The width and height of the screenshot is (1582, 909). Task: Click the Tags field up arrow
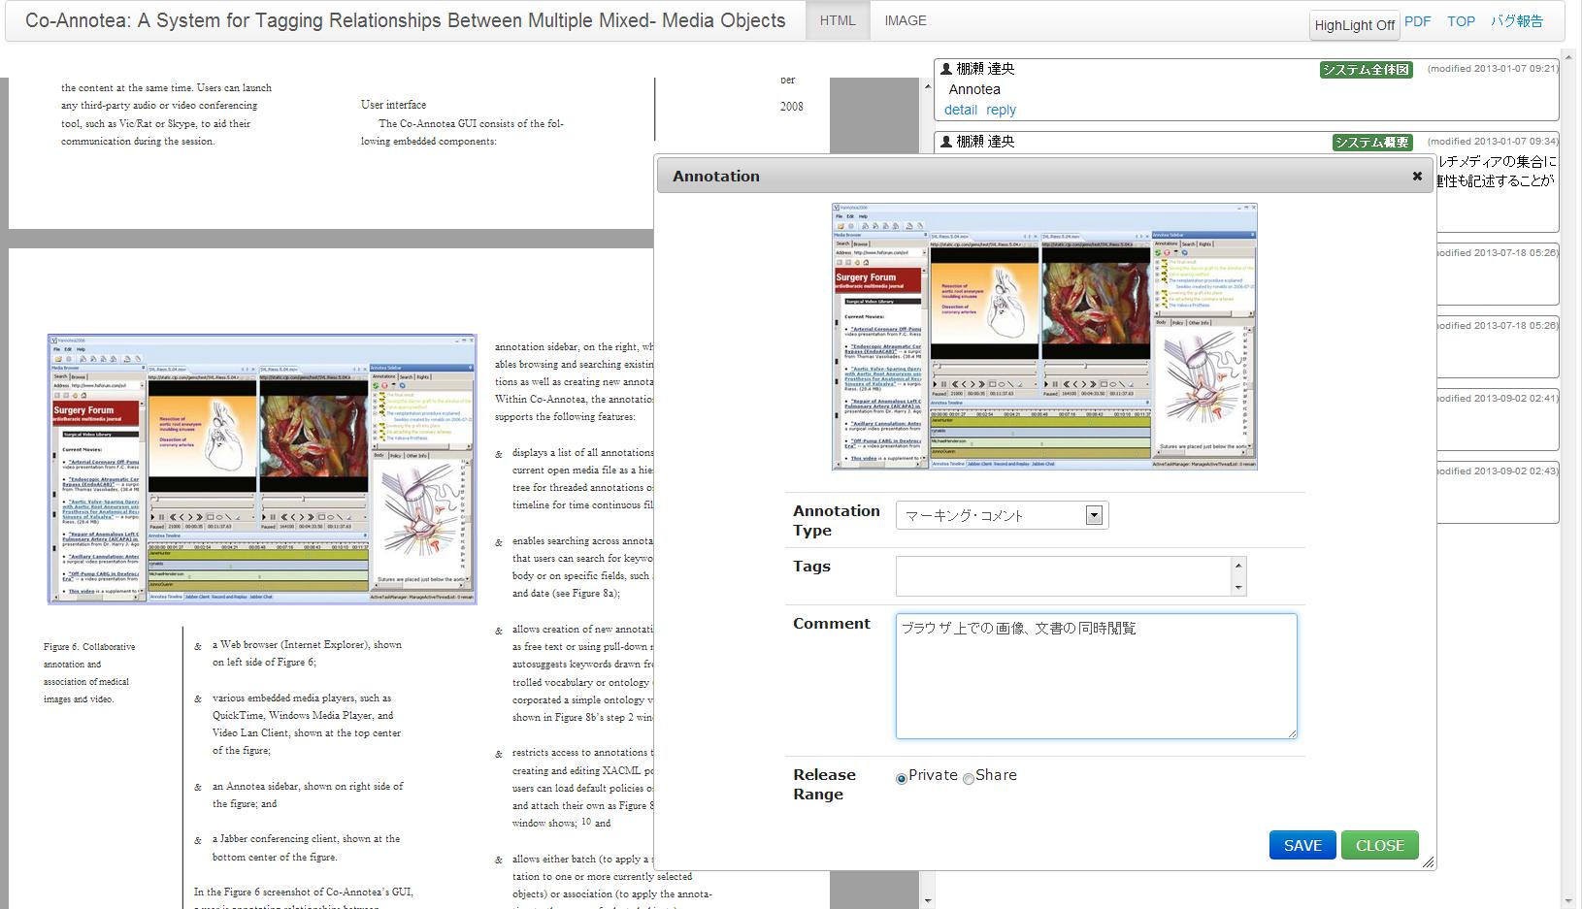click(x=1237, y=565)
